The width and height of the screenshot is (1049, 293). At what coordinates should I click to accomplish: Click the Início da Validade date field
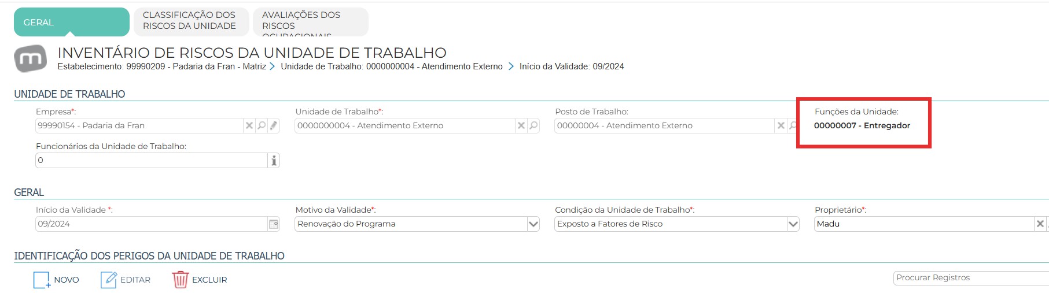(x=152, y=224)
